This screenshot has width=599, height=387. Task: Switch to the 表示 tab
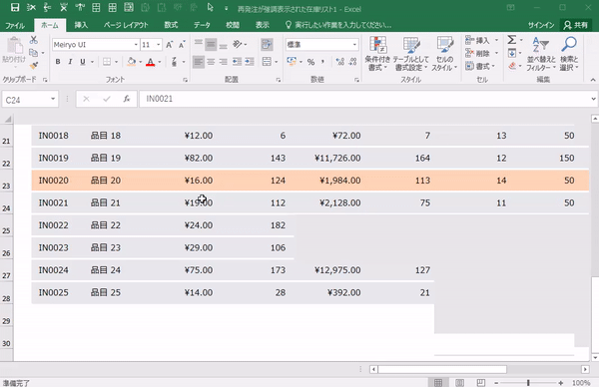click(x=263, y=25)
